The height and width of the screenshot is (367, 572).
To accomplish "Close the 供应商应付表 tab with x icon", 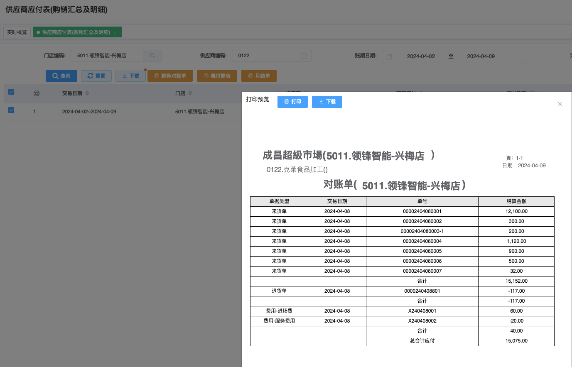I will point(115,32).
